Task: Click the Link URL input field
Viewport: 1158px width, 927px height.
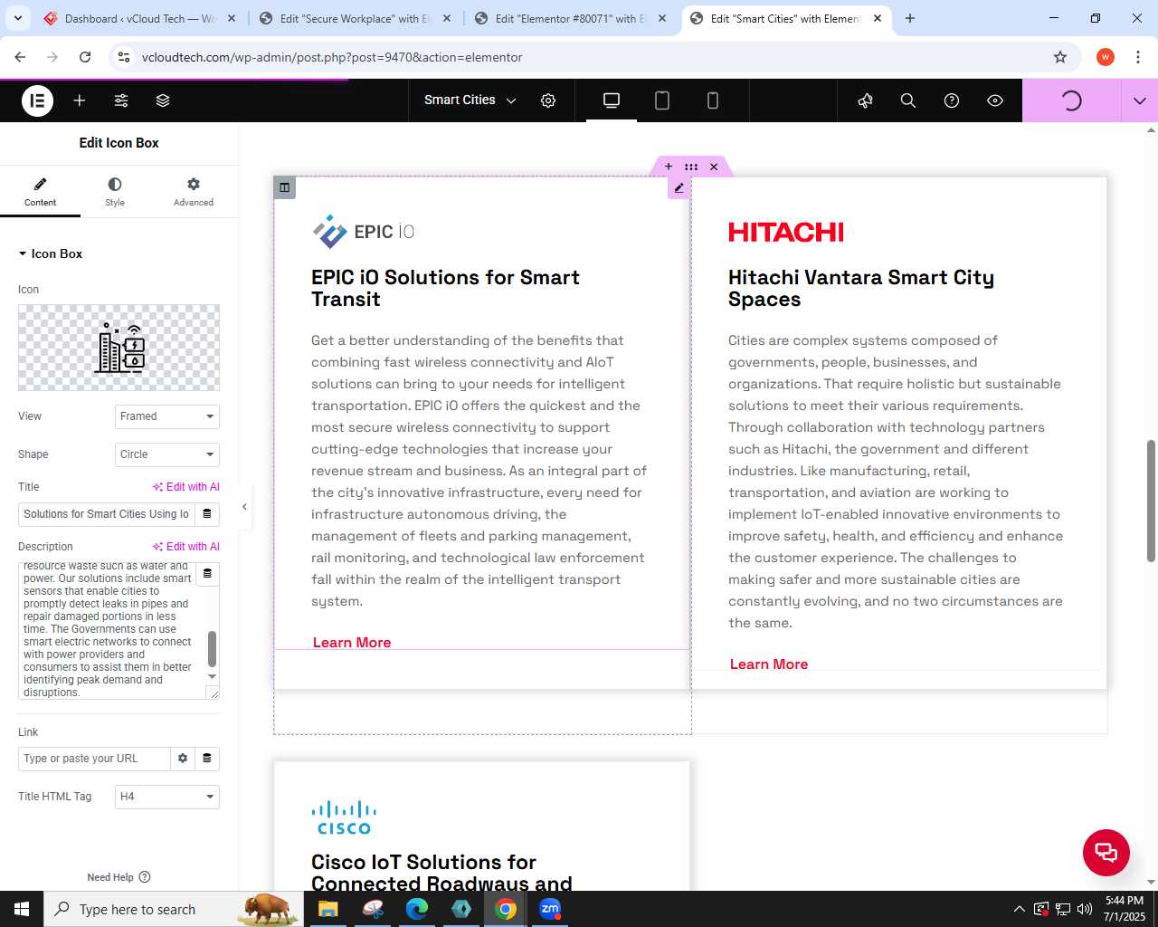Action: point(94,759)
